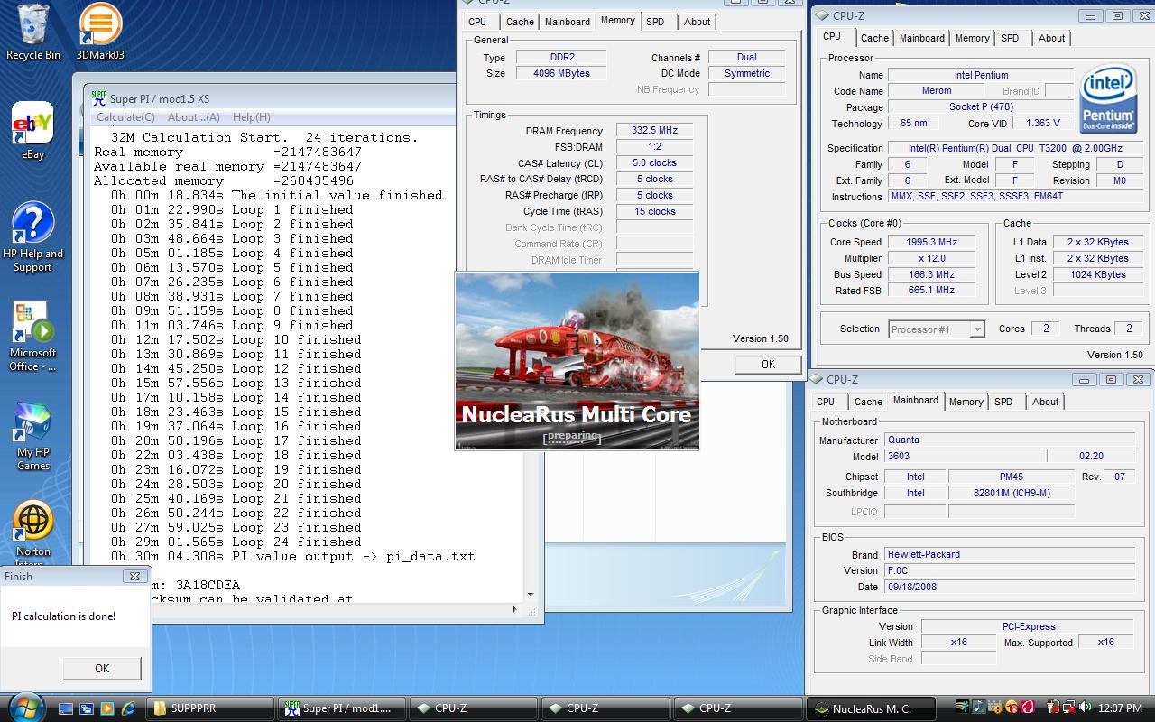Close the Finish dialog with X
The width and height of the screenshot is (1155, 722).
click(136, 576)
